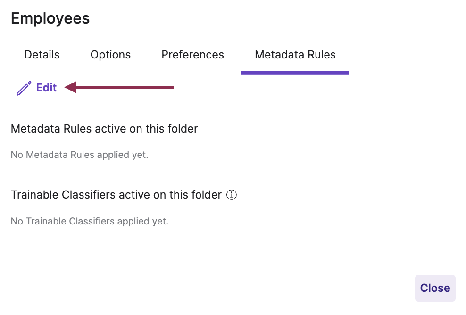Select the No Metadata Rules applied text

tap(79, 155)
